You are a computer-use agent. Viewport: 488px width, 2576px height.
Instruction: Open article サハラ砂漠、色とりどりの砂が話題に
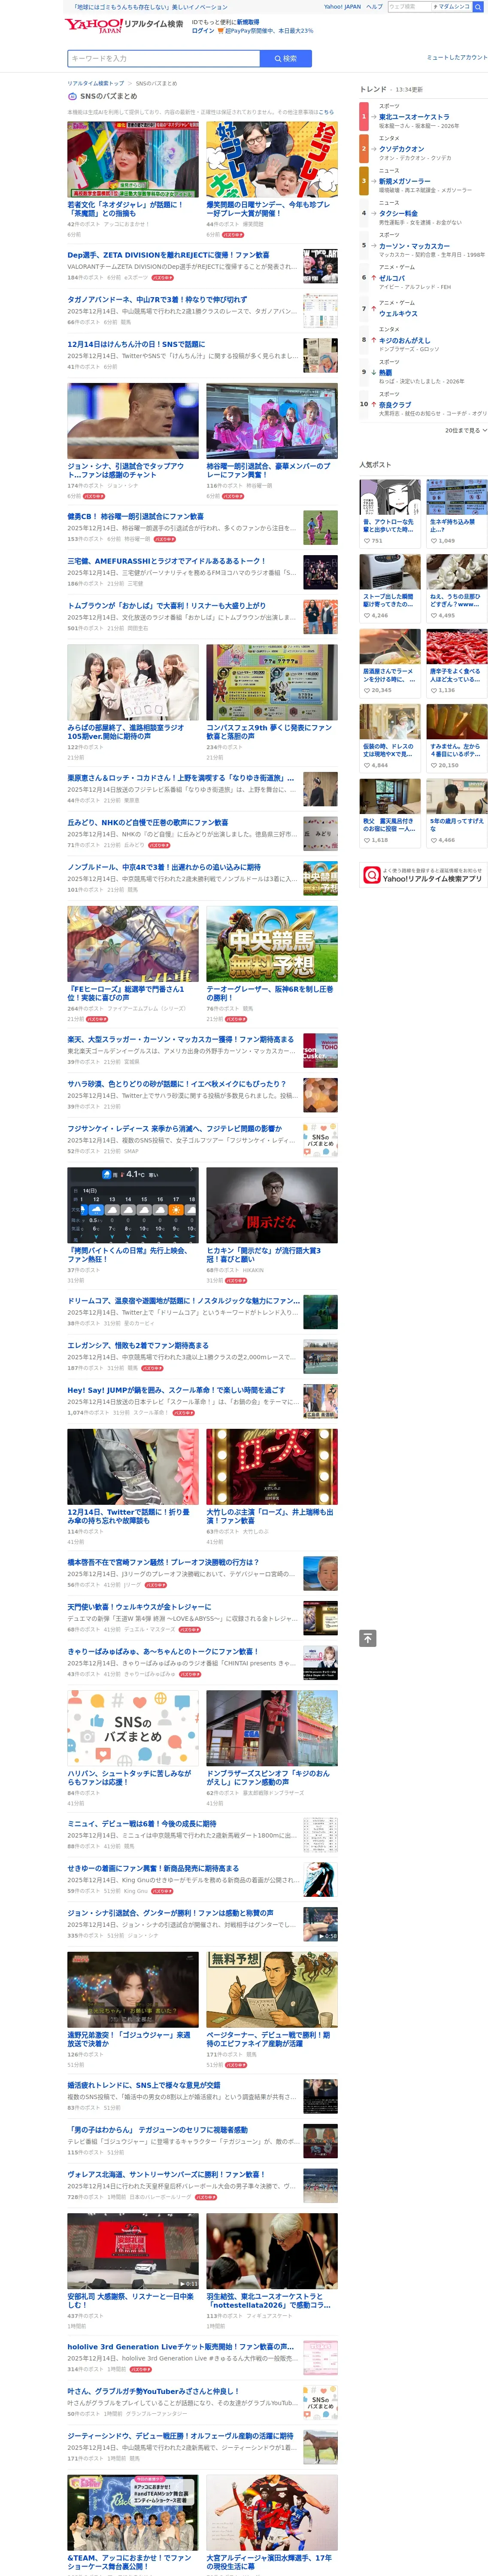[x=176, y=1083]
